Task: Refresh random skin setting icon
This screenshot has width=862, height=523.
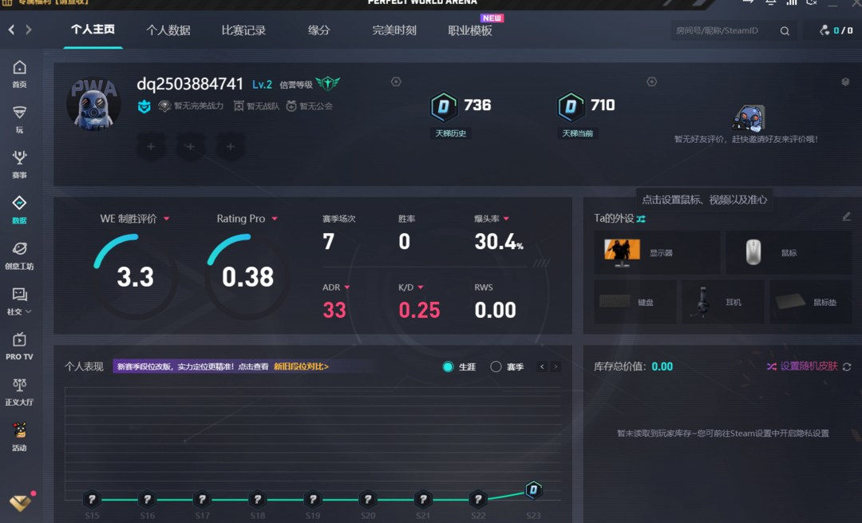Action: point(847,366)
